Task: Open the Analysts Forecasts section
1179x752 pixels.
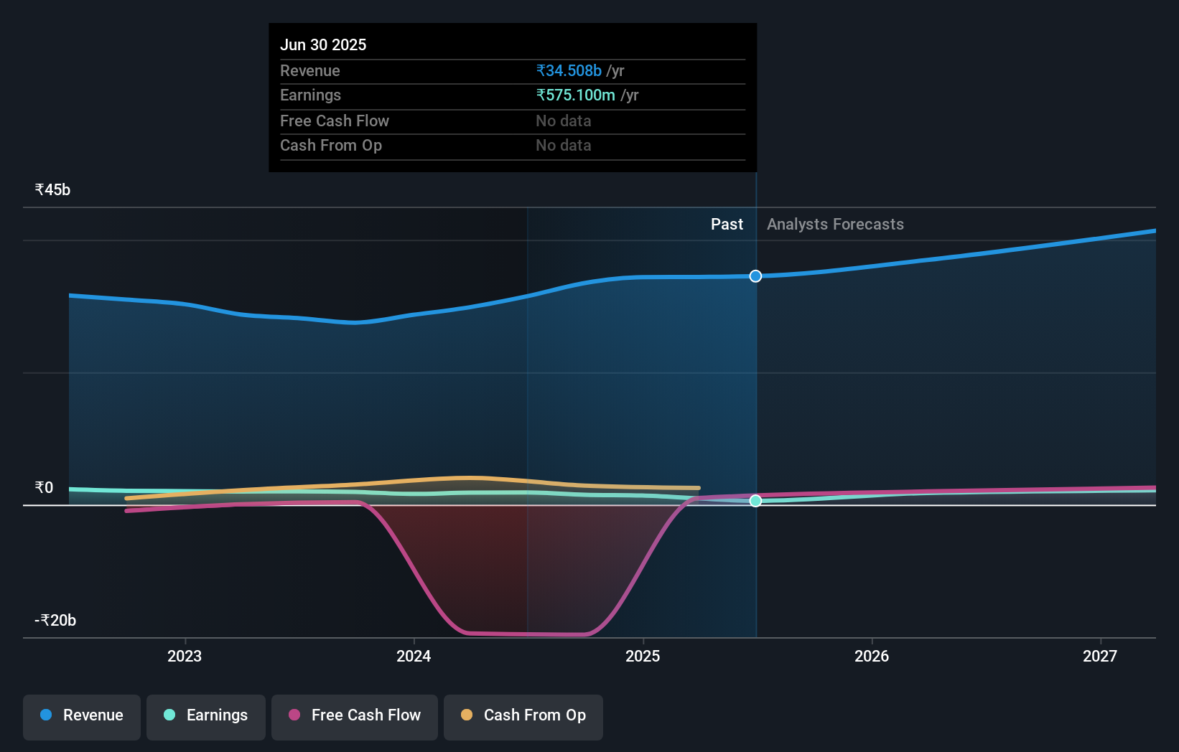Action: tap(834, 224)
